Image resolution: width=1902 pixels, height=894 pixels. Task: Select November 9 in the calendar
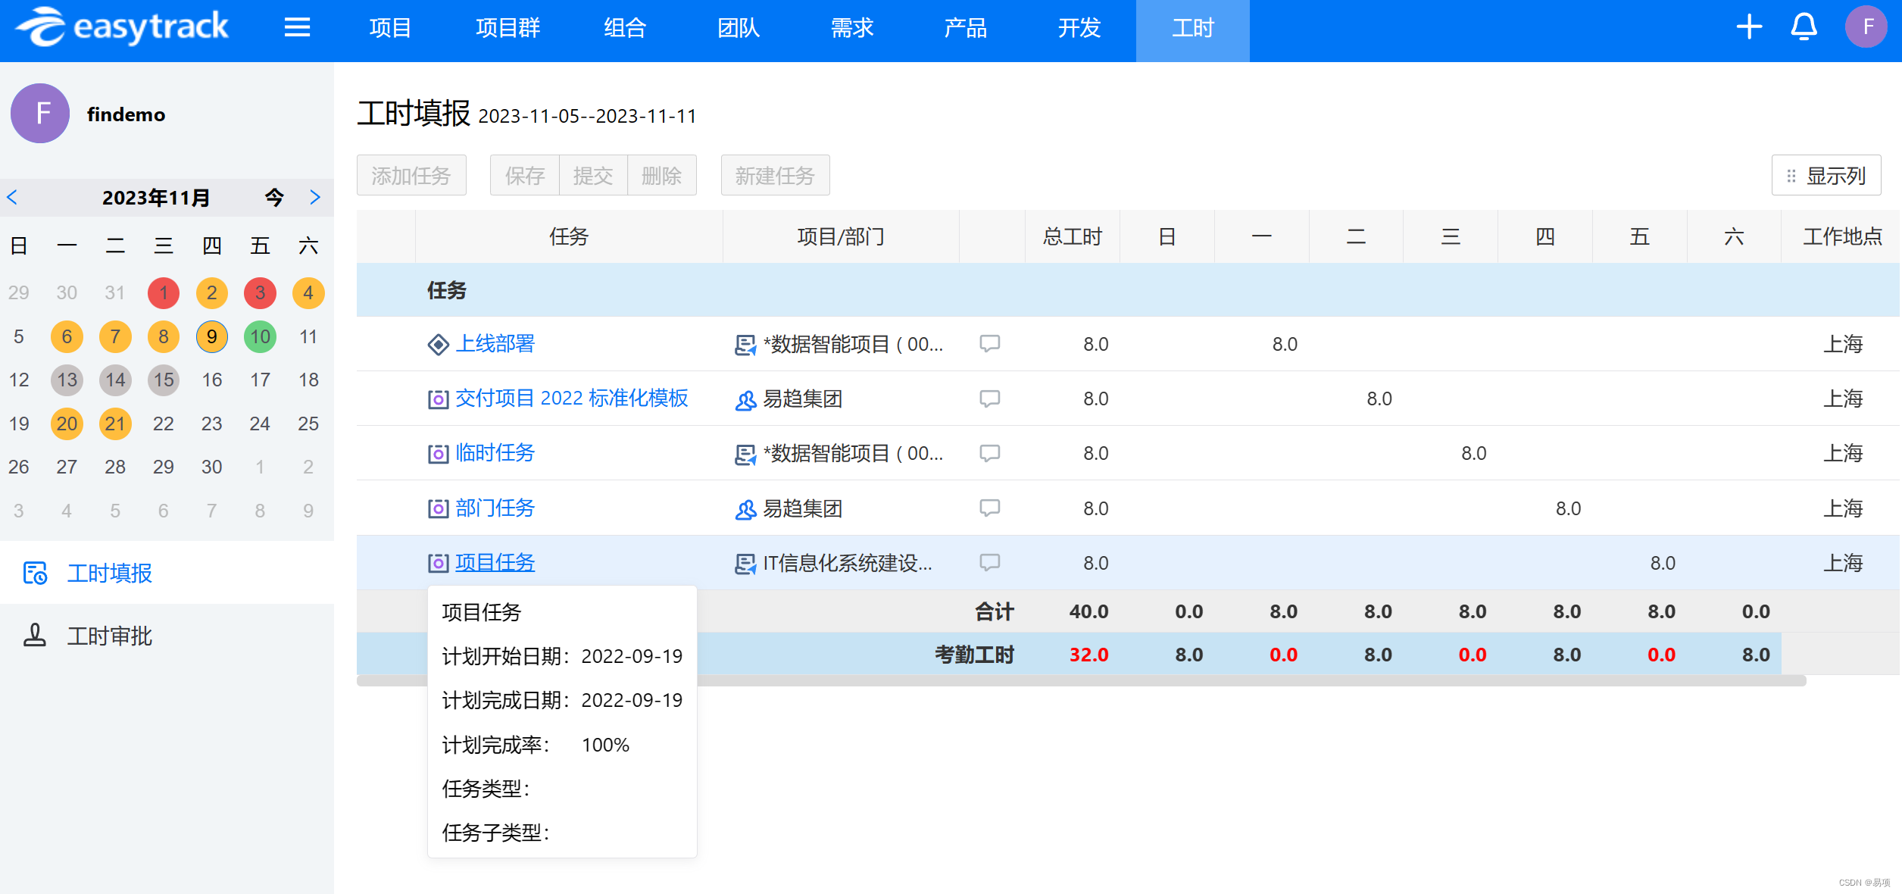pyautogui.click(x=212, y=336)
